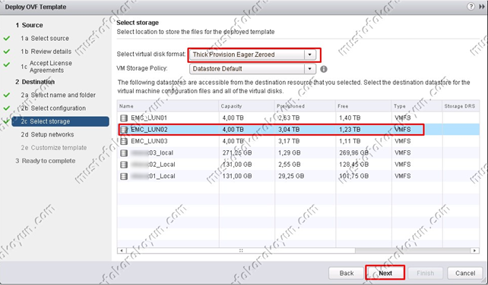
Task: Sort by the Name column header
Action: [168, 106]
